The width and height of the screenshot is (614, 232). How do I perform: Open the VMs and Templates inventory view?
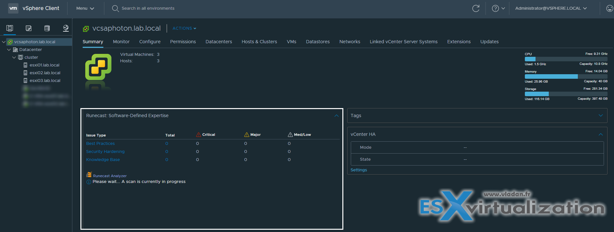pyautogui.click(x=28, y=28)
